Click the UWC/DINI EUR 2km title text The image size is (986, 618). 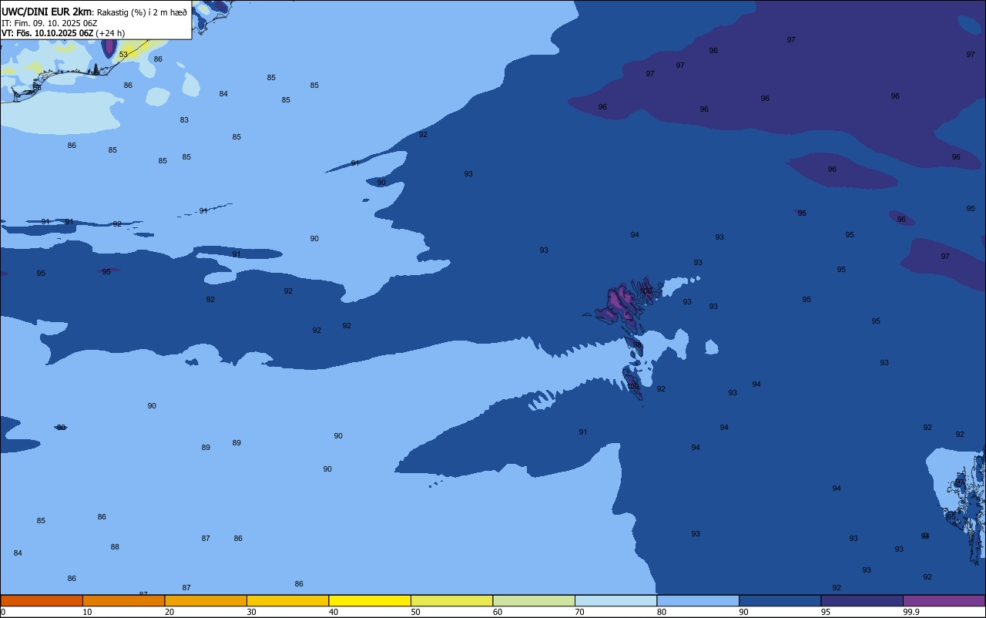click(47, 11)
